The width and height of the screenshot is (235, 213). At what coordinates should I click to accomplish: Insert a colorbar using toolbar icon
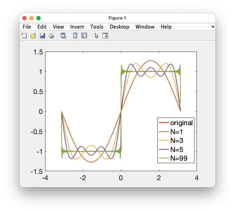point(75,36)
